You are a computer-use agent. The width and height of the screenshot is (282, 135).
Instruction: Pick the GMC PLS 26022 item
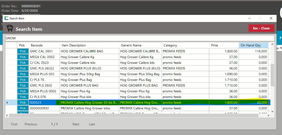click(x=23, y=68)
